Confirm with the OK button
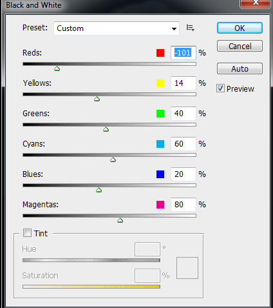The height and width of the screenshot is (308, 273). coord(240,28)
